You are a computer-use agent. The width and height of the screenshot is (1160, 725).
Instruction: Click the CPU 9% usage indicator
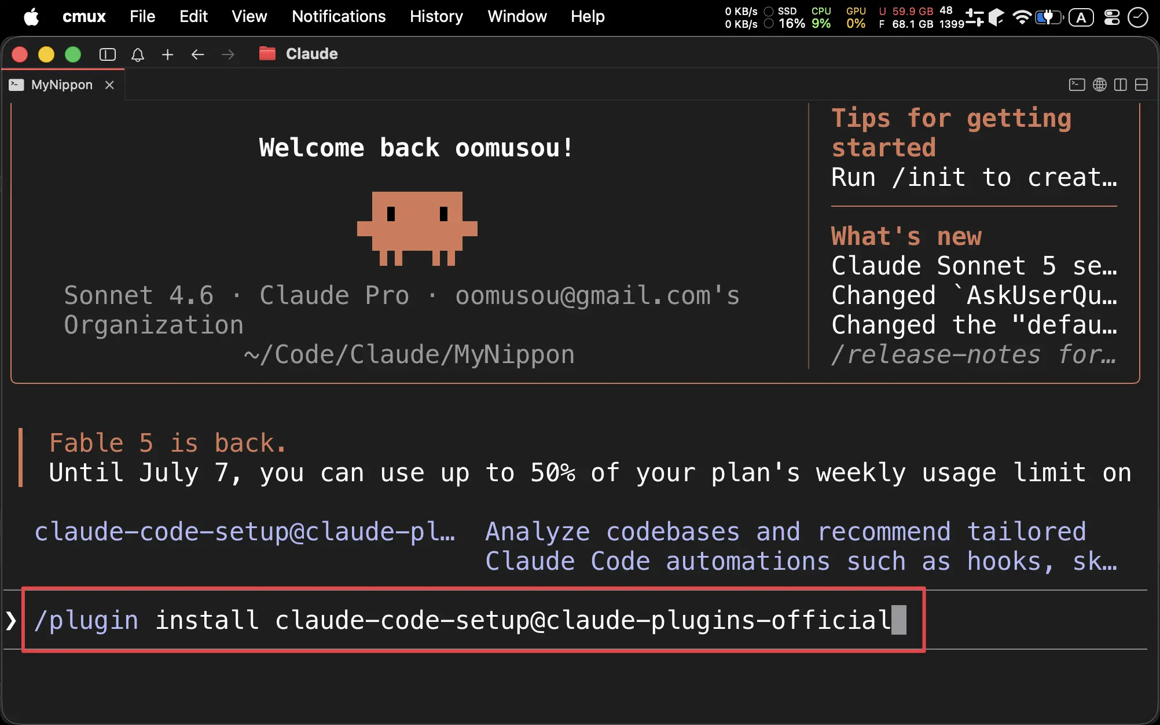click(821, 17)
